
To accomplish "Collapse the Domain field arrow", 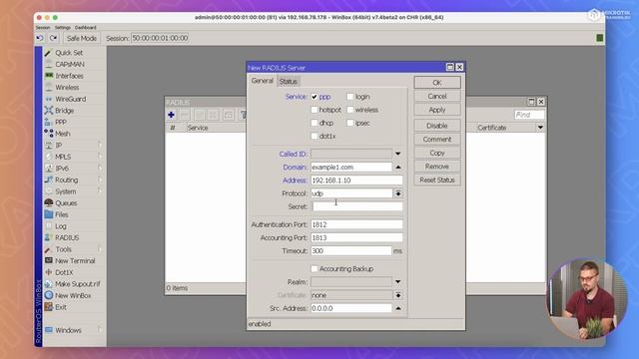I will pos(397,168).
